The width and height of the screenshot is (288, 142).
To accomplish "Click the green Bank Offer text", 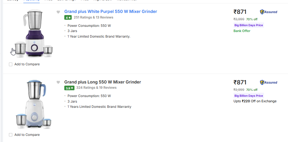I will (242, 31).
